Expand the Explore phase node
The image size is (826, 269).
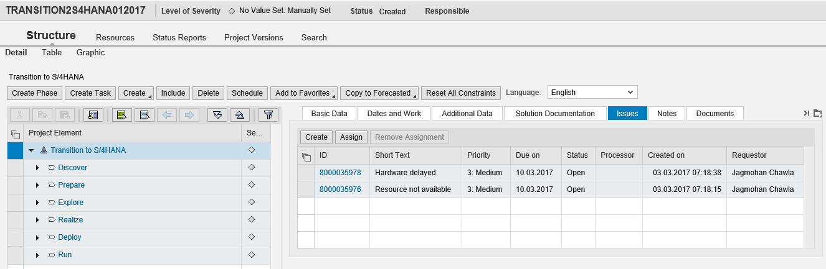pos(37,203)
